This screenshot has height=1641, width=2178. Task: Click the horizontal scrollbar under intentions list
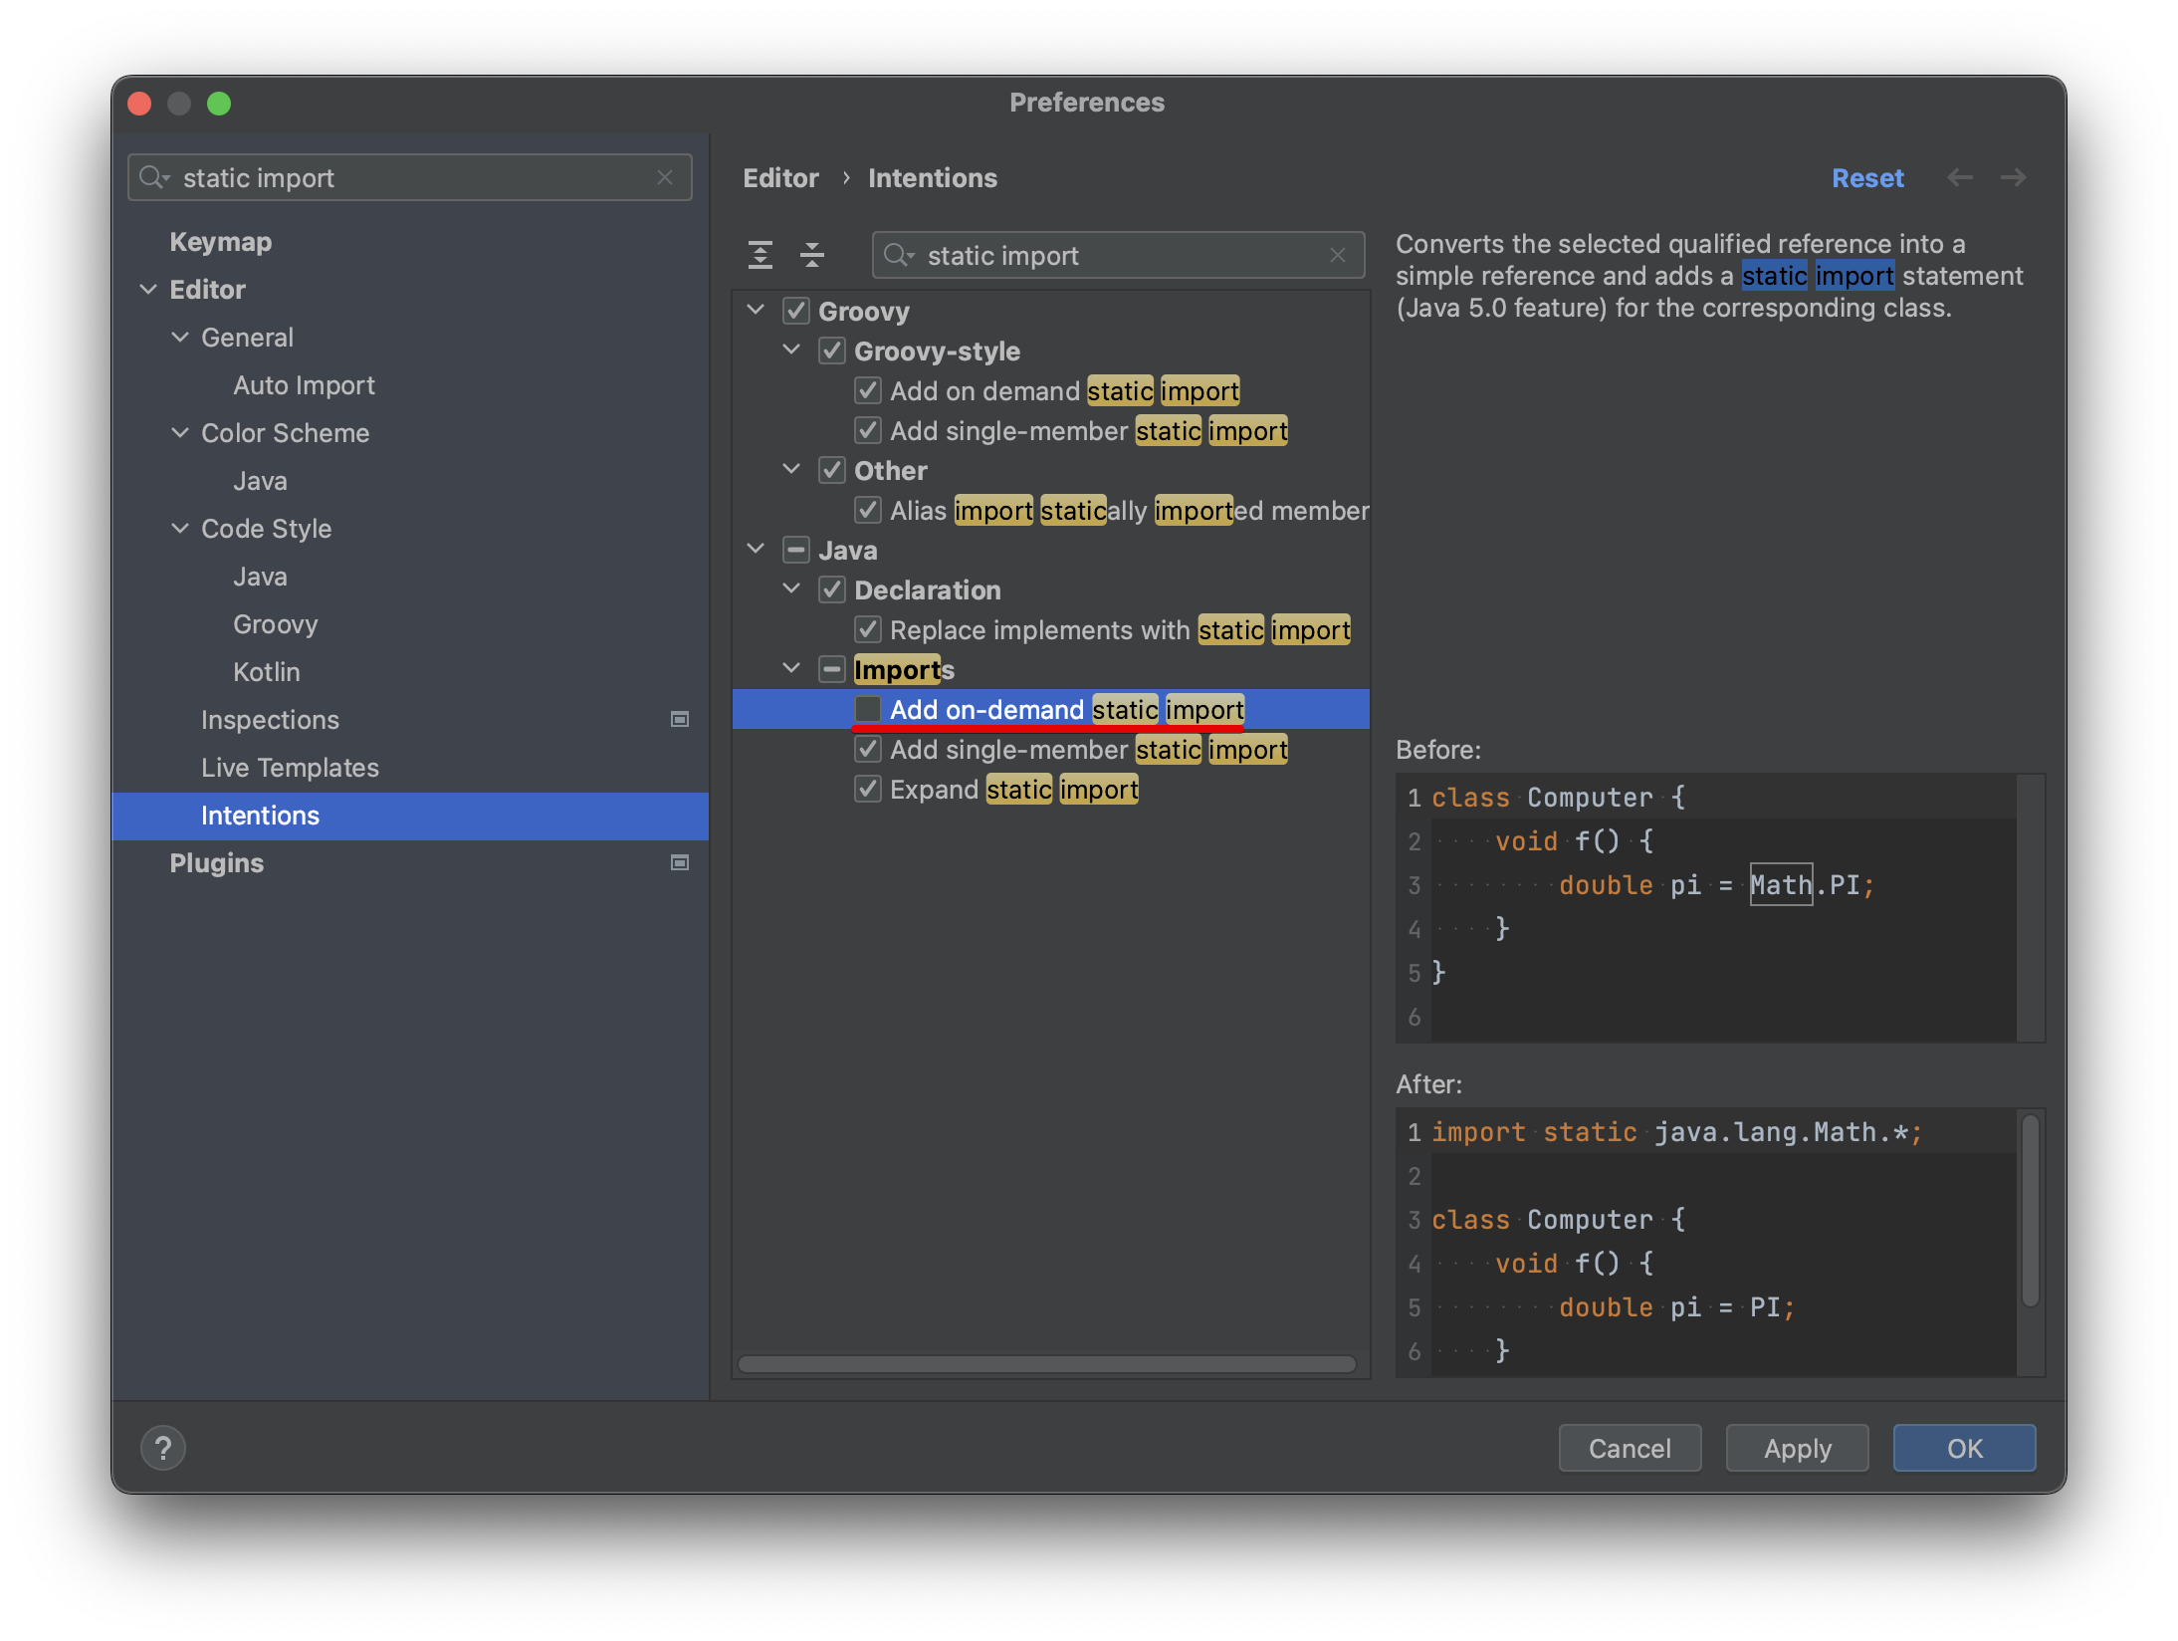tap(1045, 1363)
